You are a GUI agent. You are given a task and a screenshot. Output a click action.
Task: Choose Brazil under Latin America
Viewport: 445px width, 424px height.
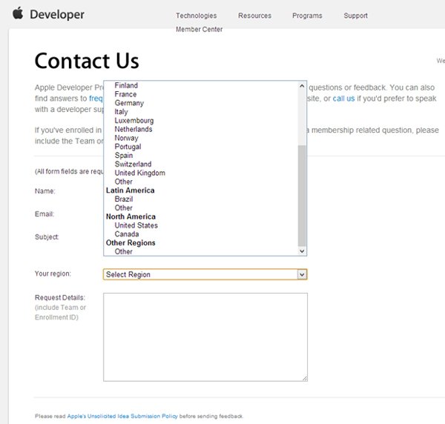(x=124, y=199)
